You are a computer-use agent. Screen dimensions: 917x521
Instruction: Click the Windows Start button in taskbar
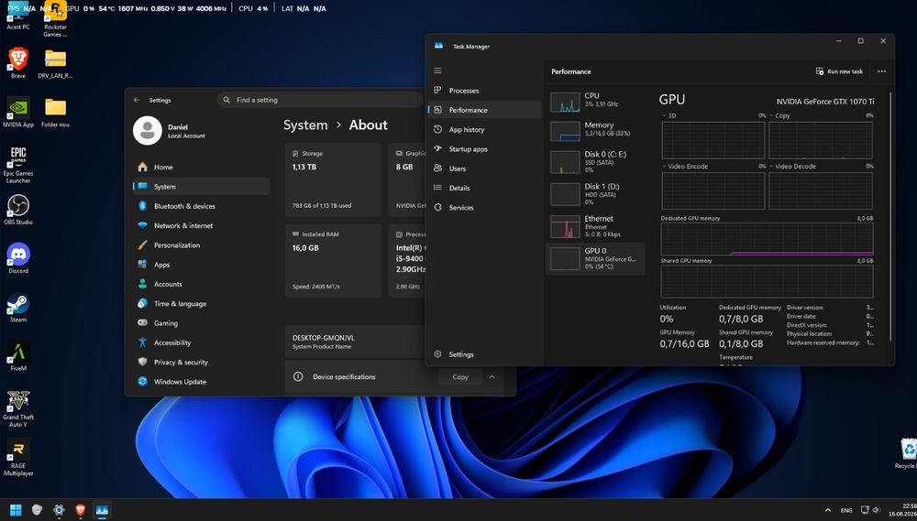tap(16, 510)
